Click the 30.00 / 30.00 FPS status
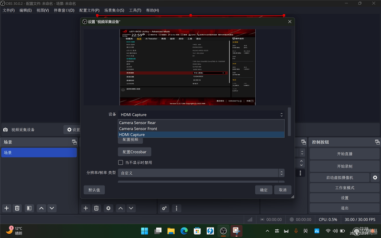 tap(360, 219)
